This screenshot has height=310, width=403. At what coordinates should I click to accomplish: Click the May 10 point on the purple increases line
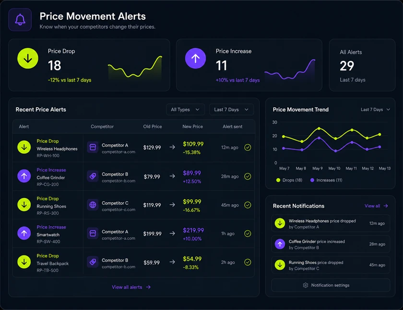point(335,151)
